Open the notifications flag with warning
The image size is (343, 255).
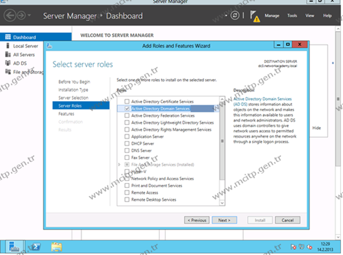[x=255, y=16]
